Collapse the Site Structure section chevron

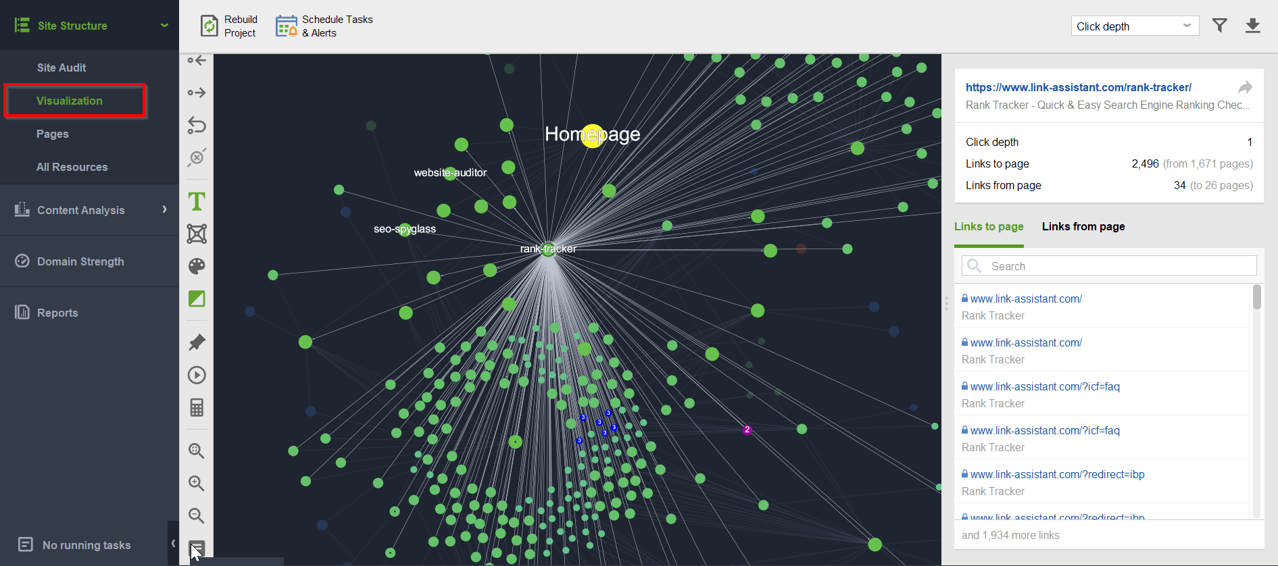164,26
